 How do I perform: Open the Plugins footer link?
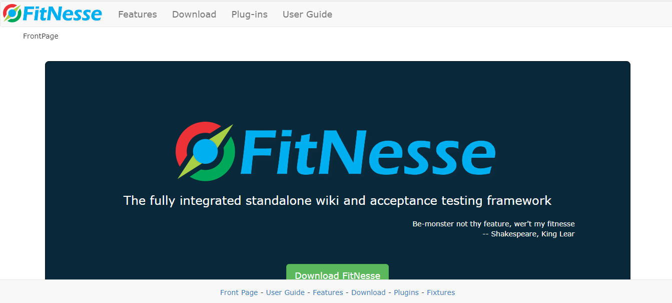406,292
